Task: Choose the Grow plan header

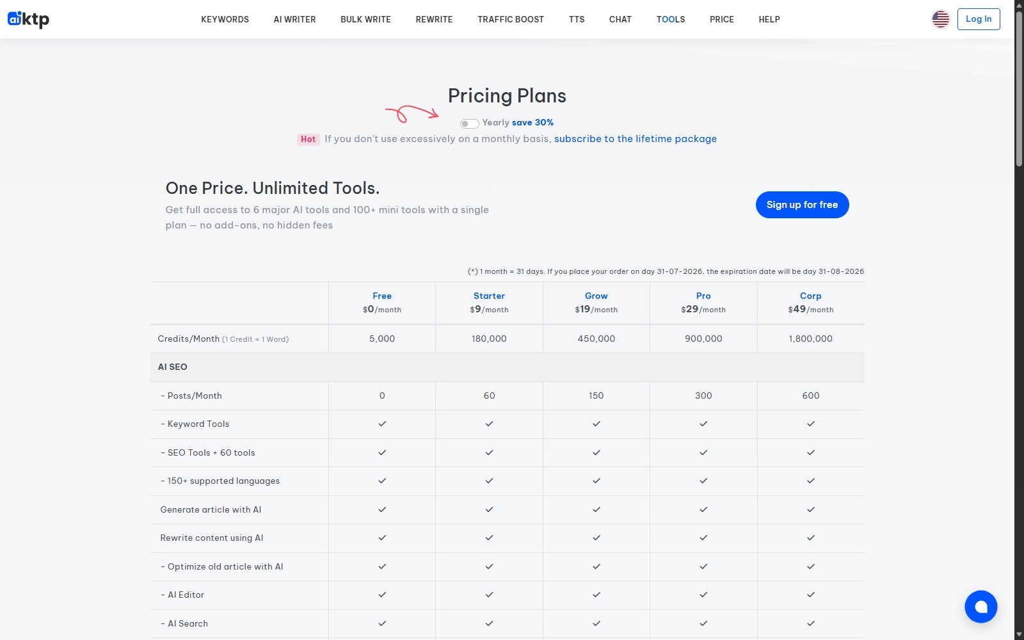Action: tap(596, 296)
